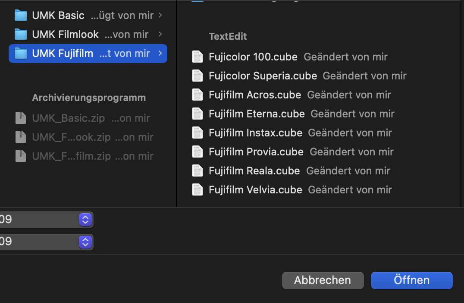Expand the UMK Filmlook folder chevron

coord(160,34)
